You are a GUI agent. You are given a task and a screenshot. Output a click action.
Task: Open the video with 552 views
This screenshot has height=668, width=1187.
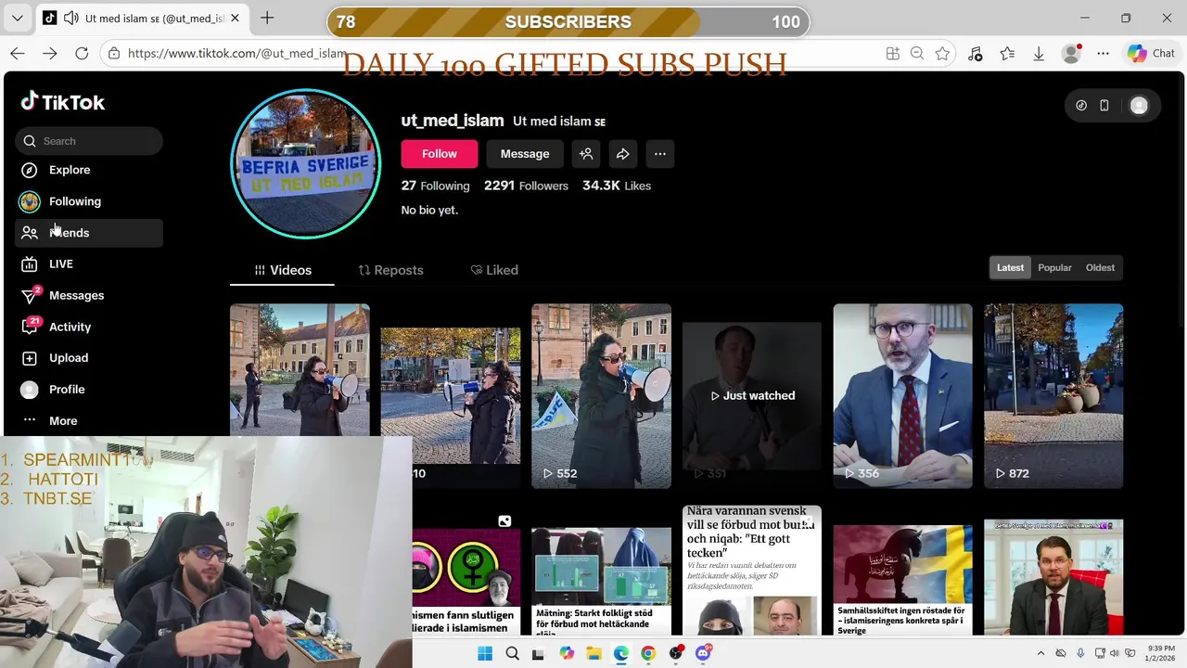point(601,396)
